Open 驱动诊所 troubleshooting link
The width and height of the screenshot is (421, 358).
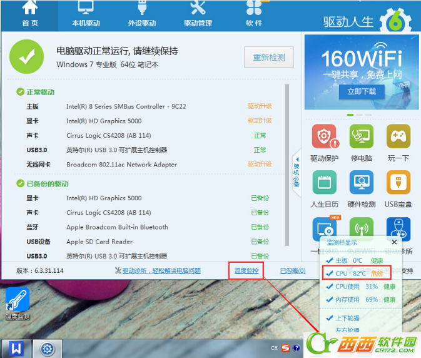161,271
